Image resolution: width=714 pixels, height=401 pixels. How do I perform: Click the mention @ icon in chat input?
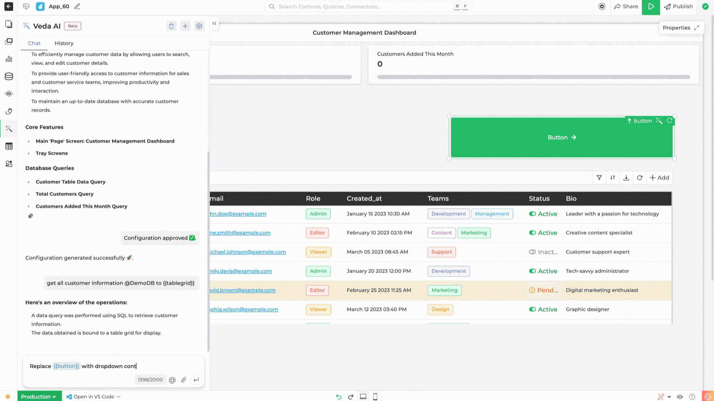pos(172,380)
